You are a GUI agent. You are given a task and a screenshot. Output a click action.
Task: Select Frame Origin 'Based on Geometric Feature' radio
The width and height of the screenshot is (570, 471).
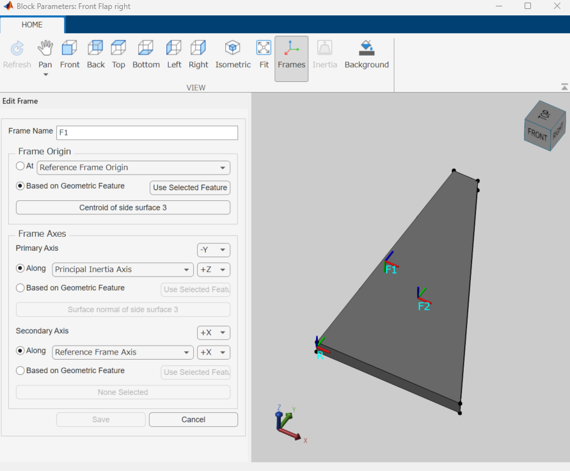point(20,186)
